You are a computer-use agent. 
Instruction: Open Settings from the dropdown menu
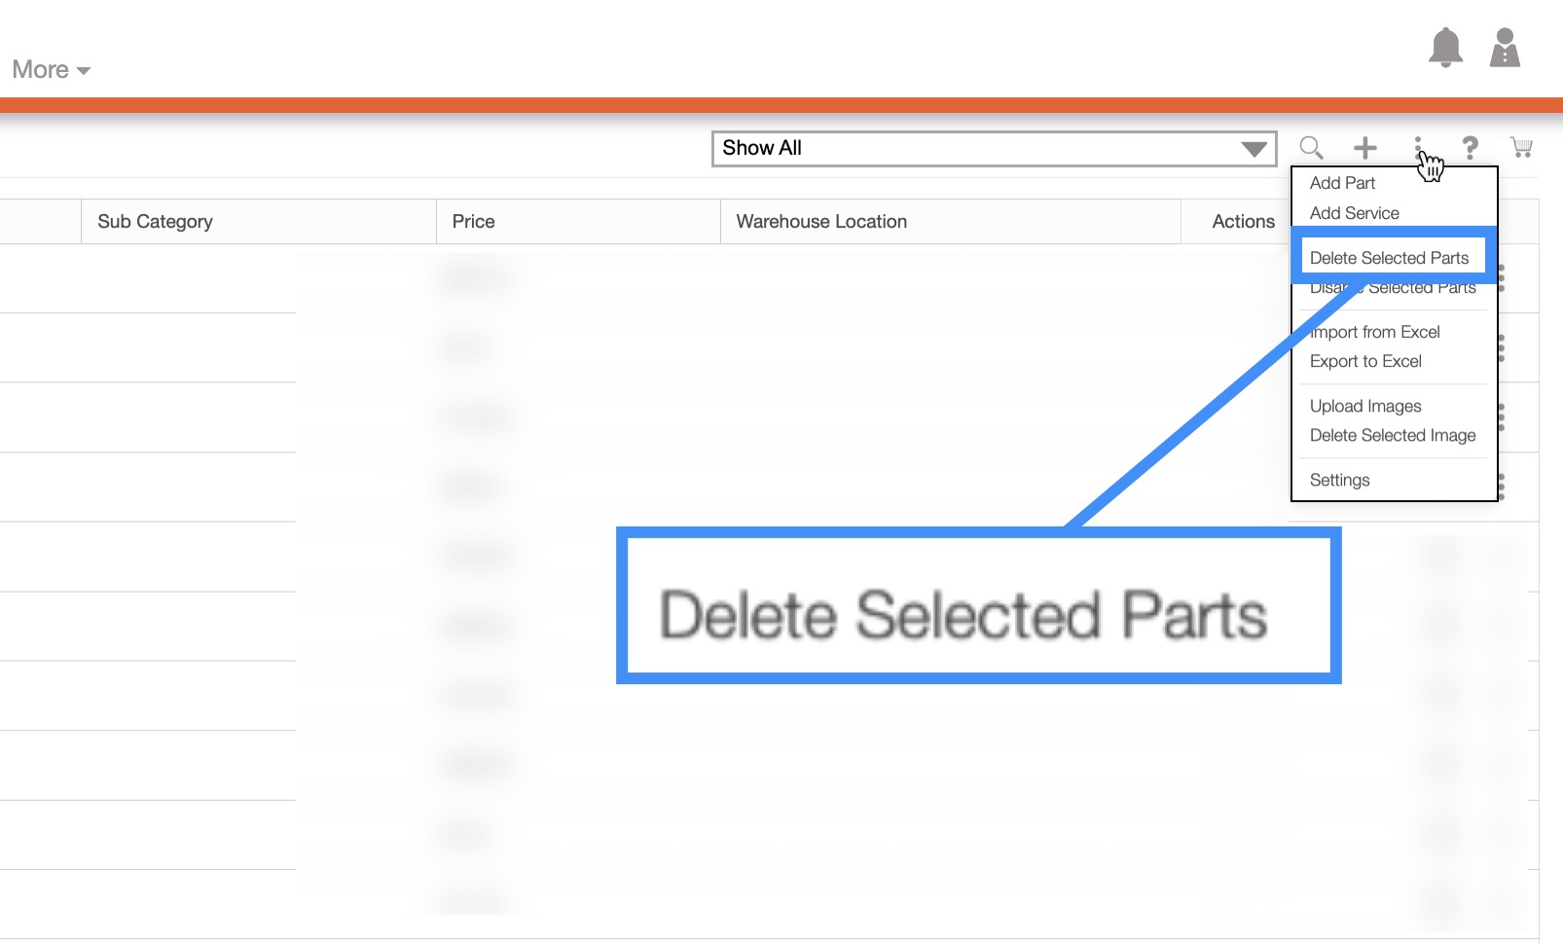(1339, 480)
